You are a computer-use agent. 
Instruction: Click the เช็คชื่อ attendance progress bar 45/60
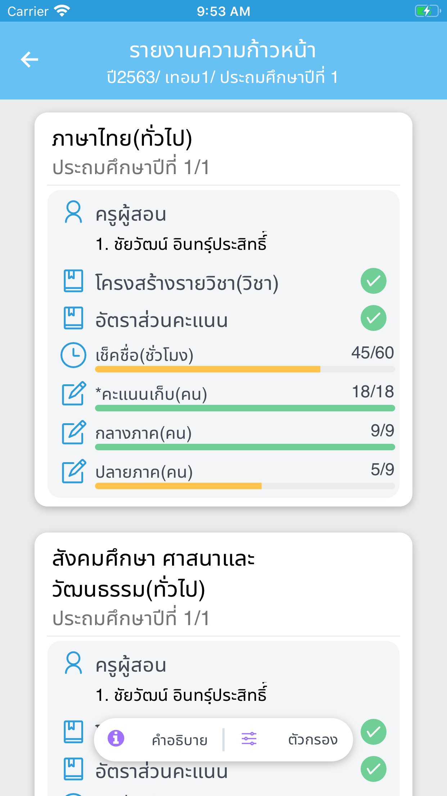[245, 369]
